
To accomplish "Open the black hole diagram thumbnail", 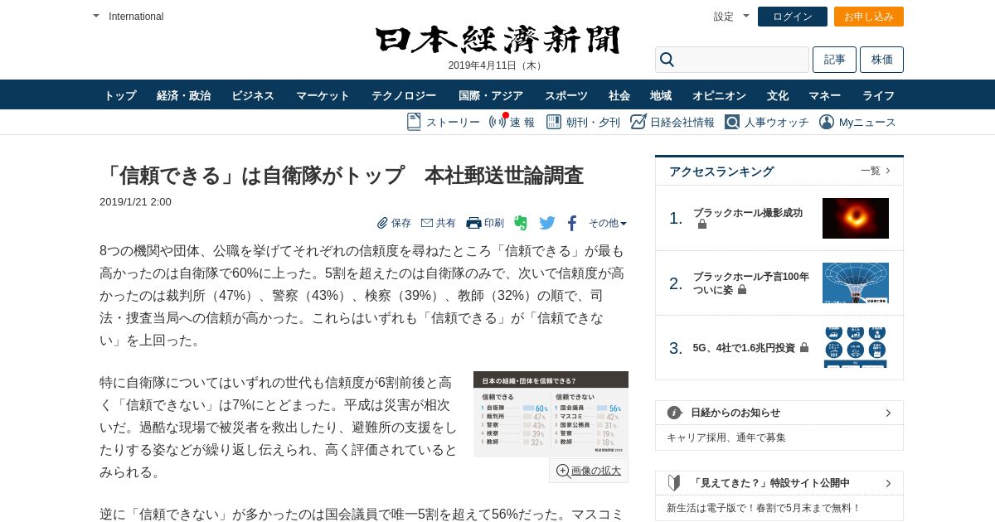I will tap(856, 283).
